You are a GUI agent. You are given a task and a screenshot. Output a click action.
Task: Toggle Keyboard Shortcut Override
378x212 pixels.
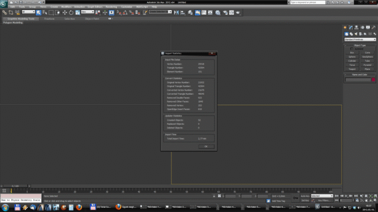click(112, 12)
